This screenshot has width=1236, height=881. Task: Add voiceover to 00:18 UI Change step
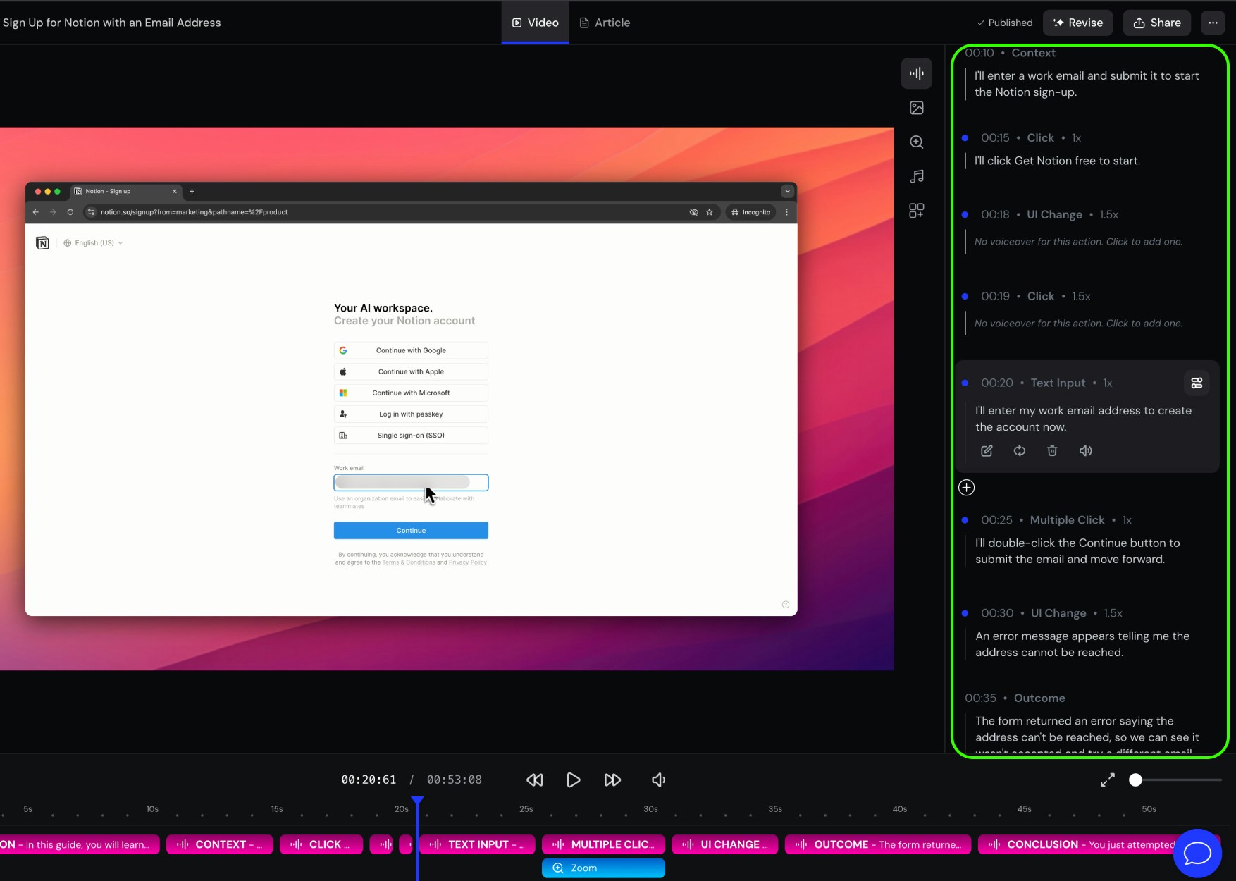click(x=1078, y=242)
